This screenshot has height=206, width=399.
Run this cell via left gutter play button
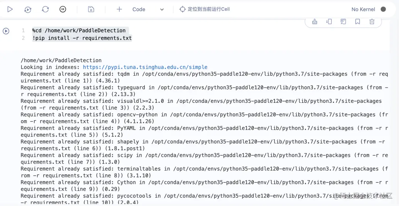[6, 31]
